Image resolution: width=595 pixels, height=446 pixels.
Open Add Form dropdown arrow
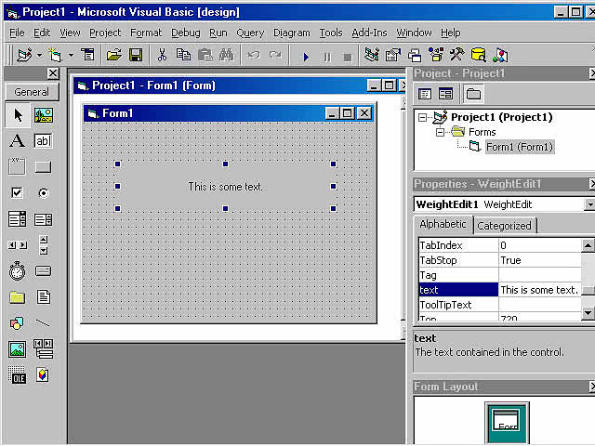pos(71,56)
